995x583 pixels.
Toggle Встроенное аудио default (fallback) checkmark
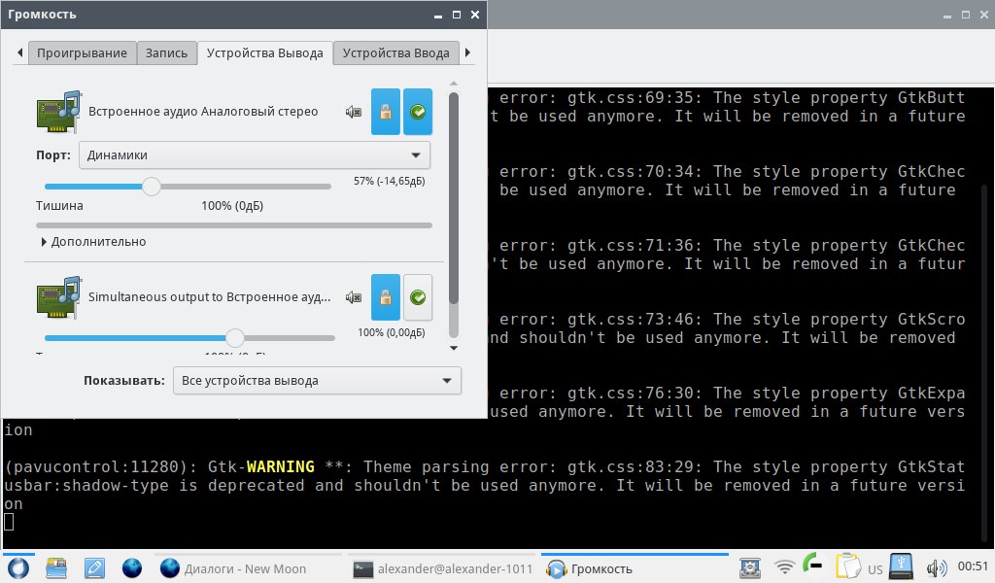(418, 112)
